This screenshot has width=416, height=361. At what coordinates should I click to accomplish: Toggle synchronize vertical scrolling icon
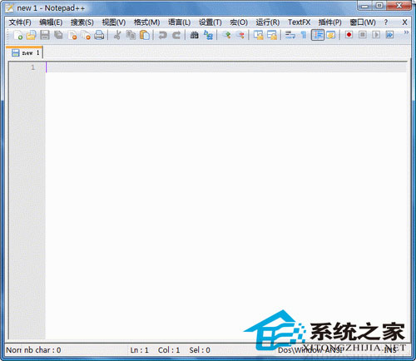[x=259, y=35]
